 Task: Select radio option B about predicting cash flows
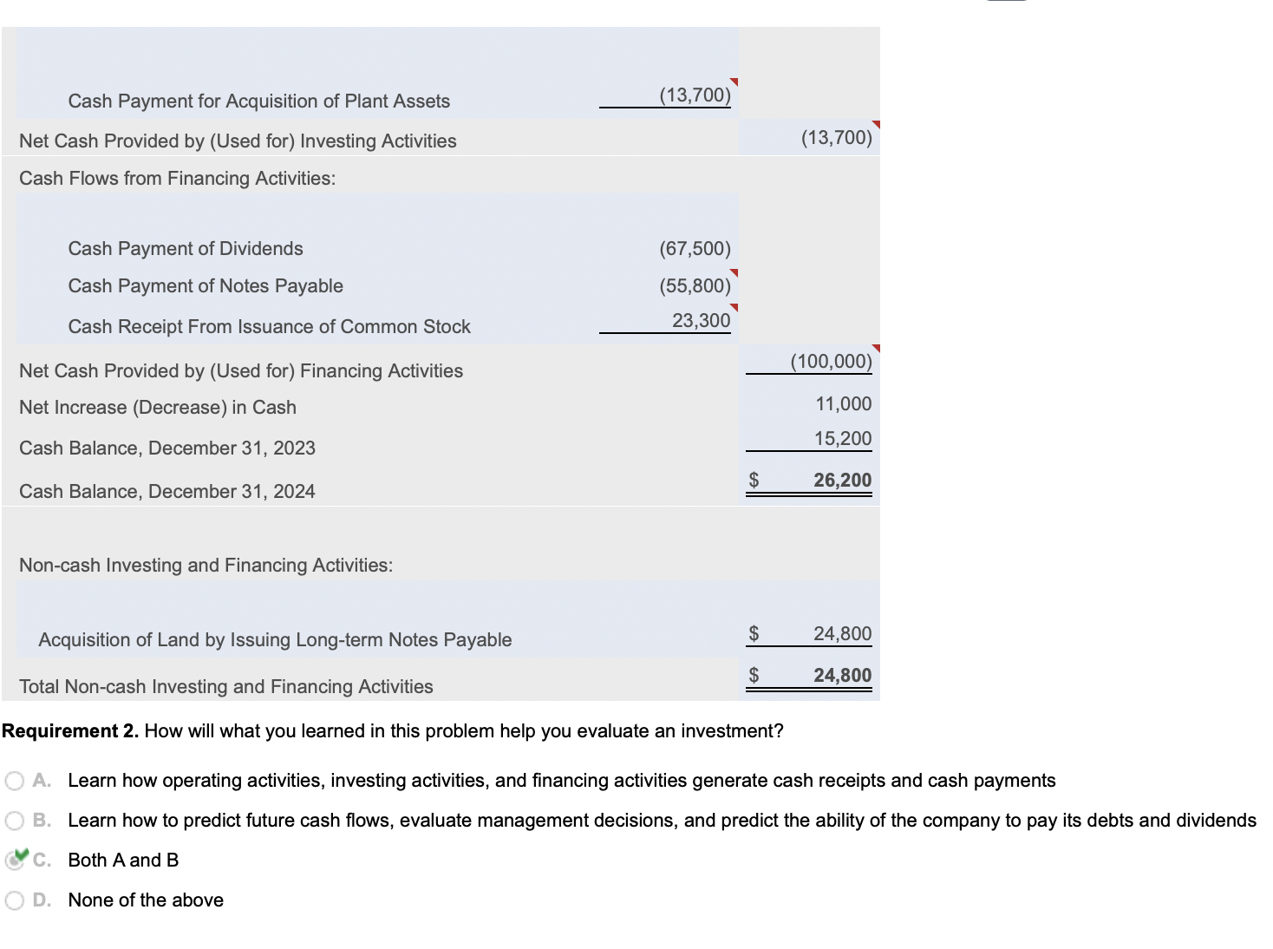pyautogui.click(x=14, y=820)
